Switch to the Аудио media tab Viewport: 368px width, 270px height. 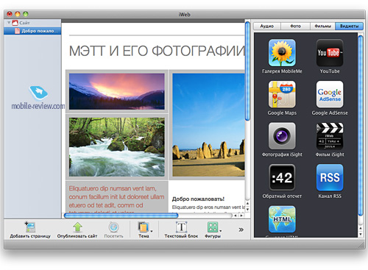[x=267, y=26]
